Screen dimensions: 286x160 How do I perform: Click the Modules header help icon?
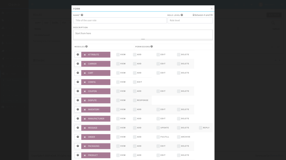coord(87,47)
